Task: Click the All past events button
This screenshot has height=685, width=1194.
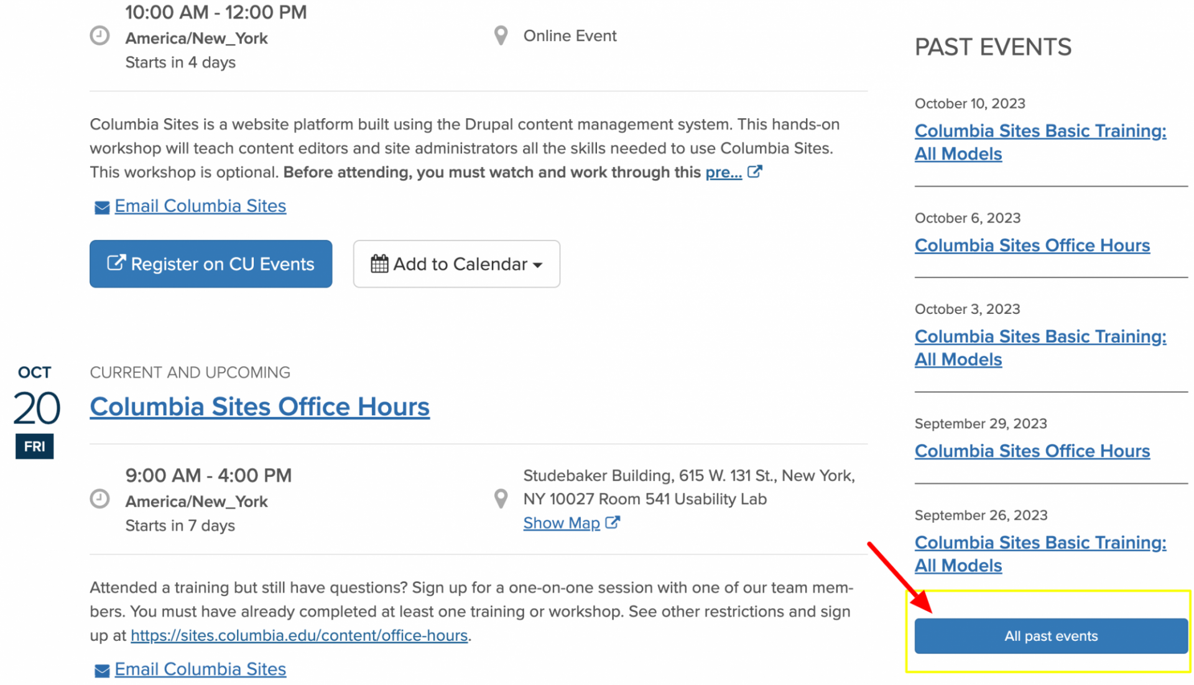Action: 1051,636
